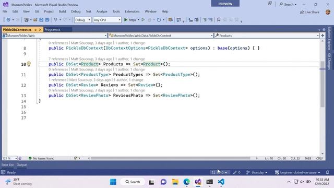The width and height of the screenshot is (334, 188).
Task: Click the Comment out selected lines icon
Action: (205, 20)
